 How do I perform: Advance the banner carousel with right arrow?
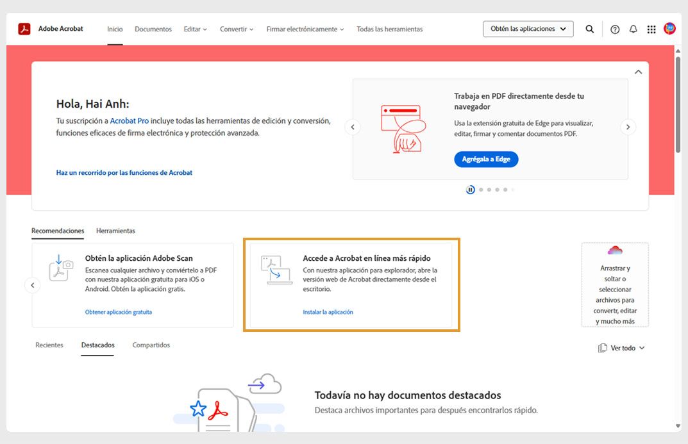(x=628, y=127)
